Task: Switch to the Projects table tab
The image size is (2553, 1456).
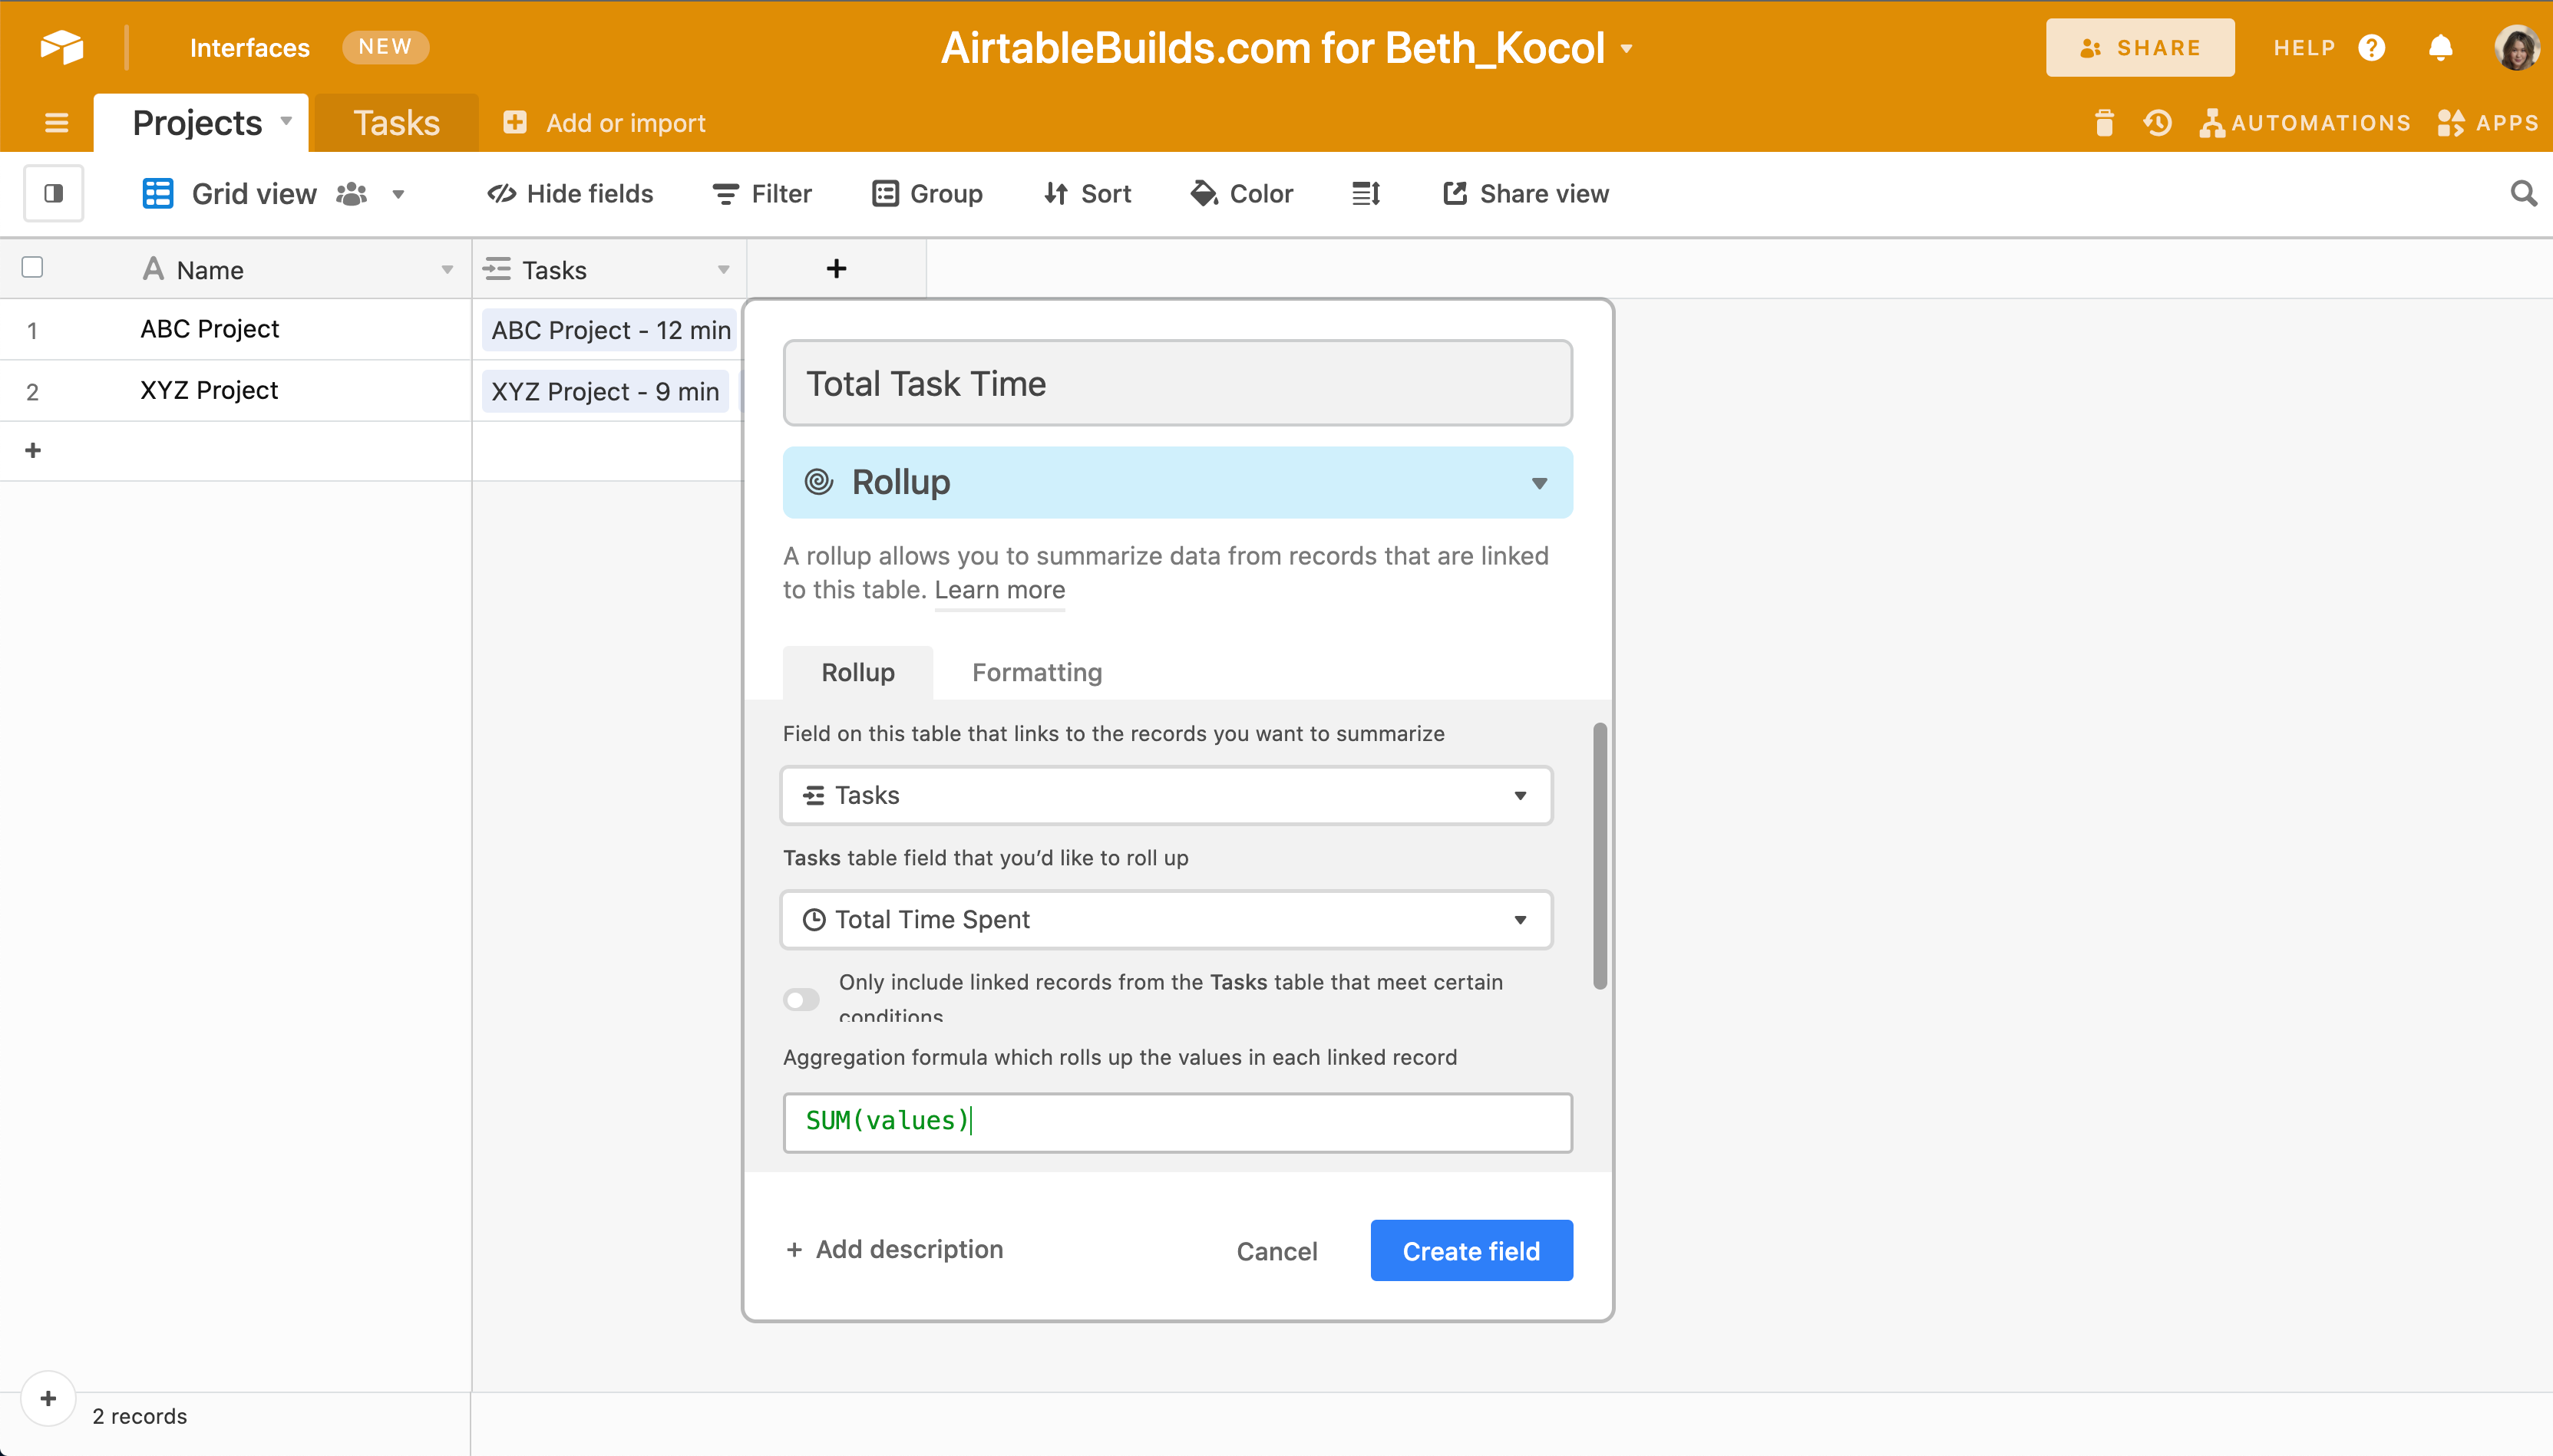Action: [201, 123]
